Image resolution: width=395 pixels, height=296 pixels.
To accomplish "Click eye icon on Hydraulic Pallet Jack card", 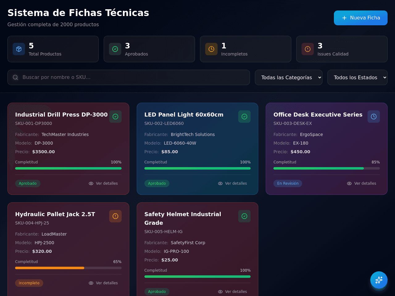I will (91, 283).
